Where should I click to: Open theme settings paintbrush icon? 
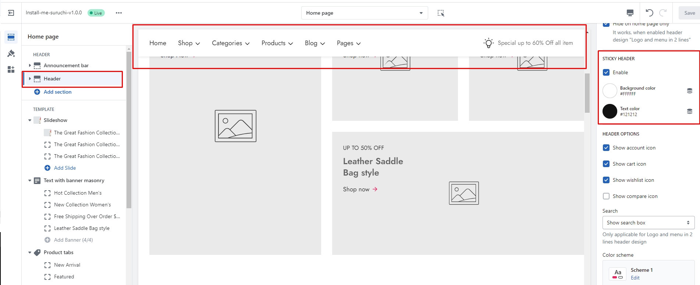[11, 54]
